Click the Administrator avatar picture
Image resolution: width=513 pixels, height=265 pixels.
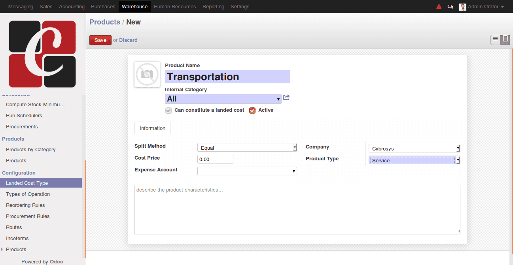tap(462, 7)
